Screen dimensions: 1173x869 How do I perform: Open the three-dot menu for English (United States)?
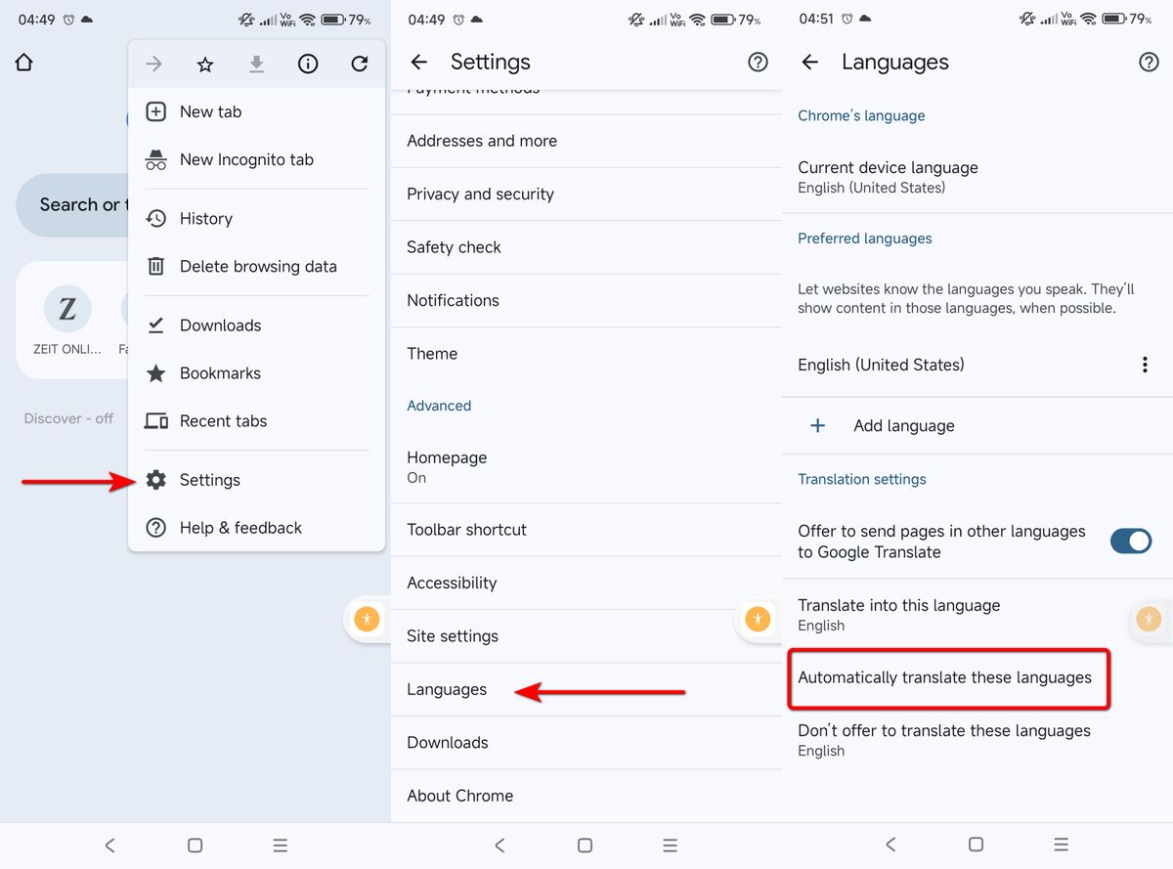coord(1145,364)
